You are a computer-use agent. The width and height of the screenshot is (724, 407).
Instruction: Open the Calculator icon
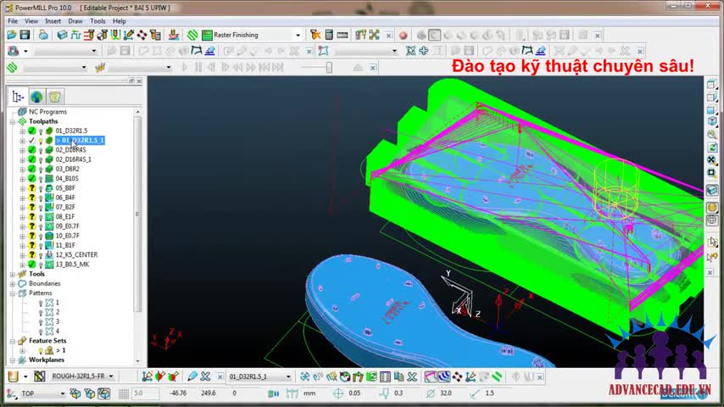(x=329, y=35)
